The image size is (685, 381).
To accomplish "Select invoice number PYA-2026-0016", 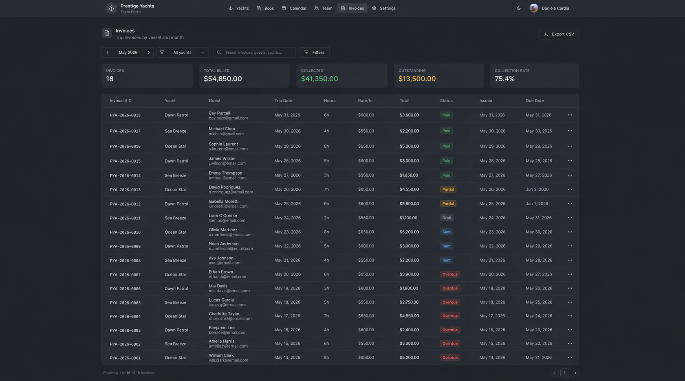I will tap(125, 147).
